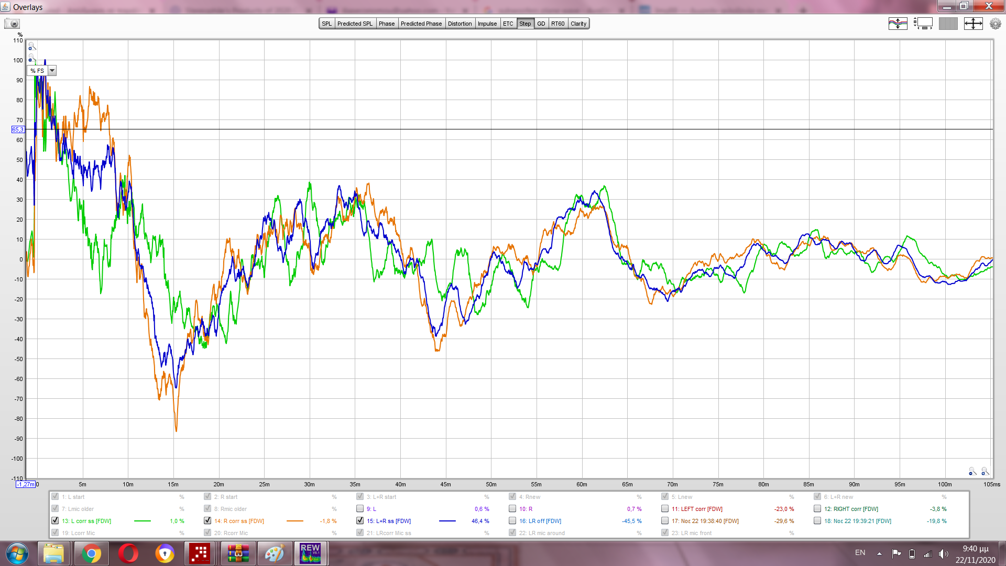Click vertical zoom in magnifier
1006x566 pixels.
coord(32,46)
